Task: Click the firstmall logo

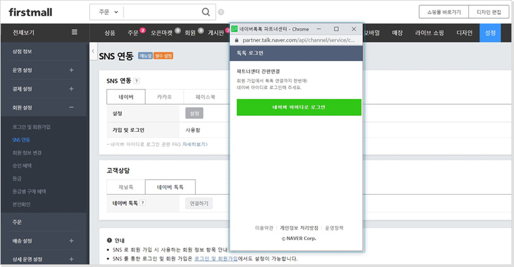Action: point(30,12)
